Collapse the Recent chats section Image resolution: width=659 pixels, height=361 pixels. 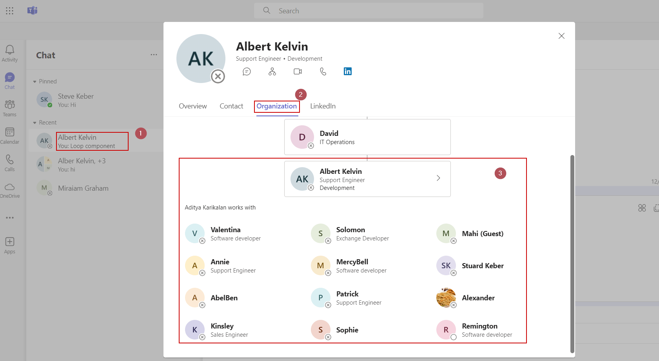coord(35,123)
